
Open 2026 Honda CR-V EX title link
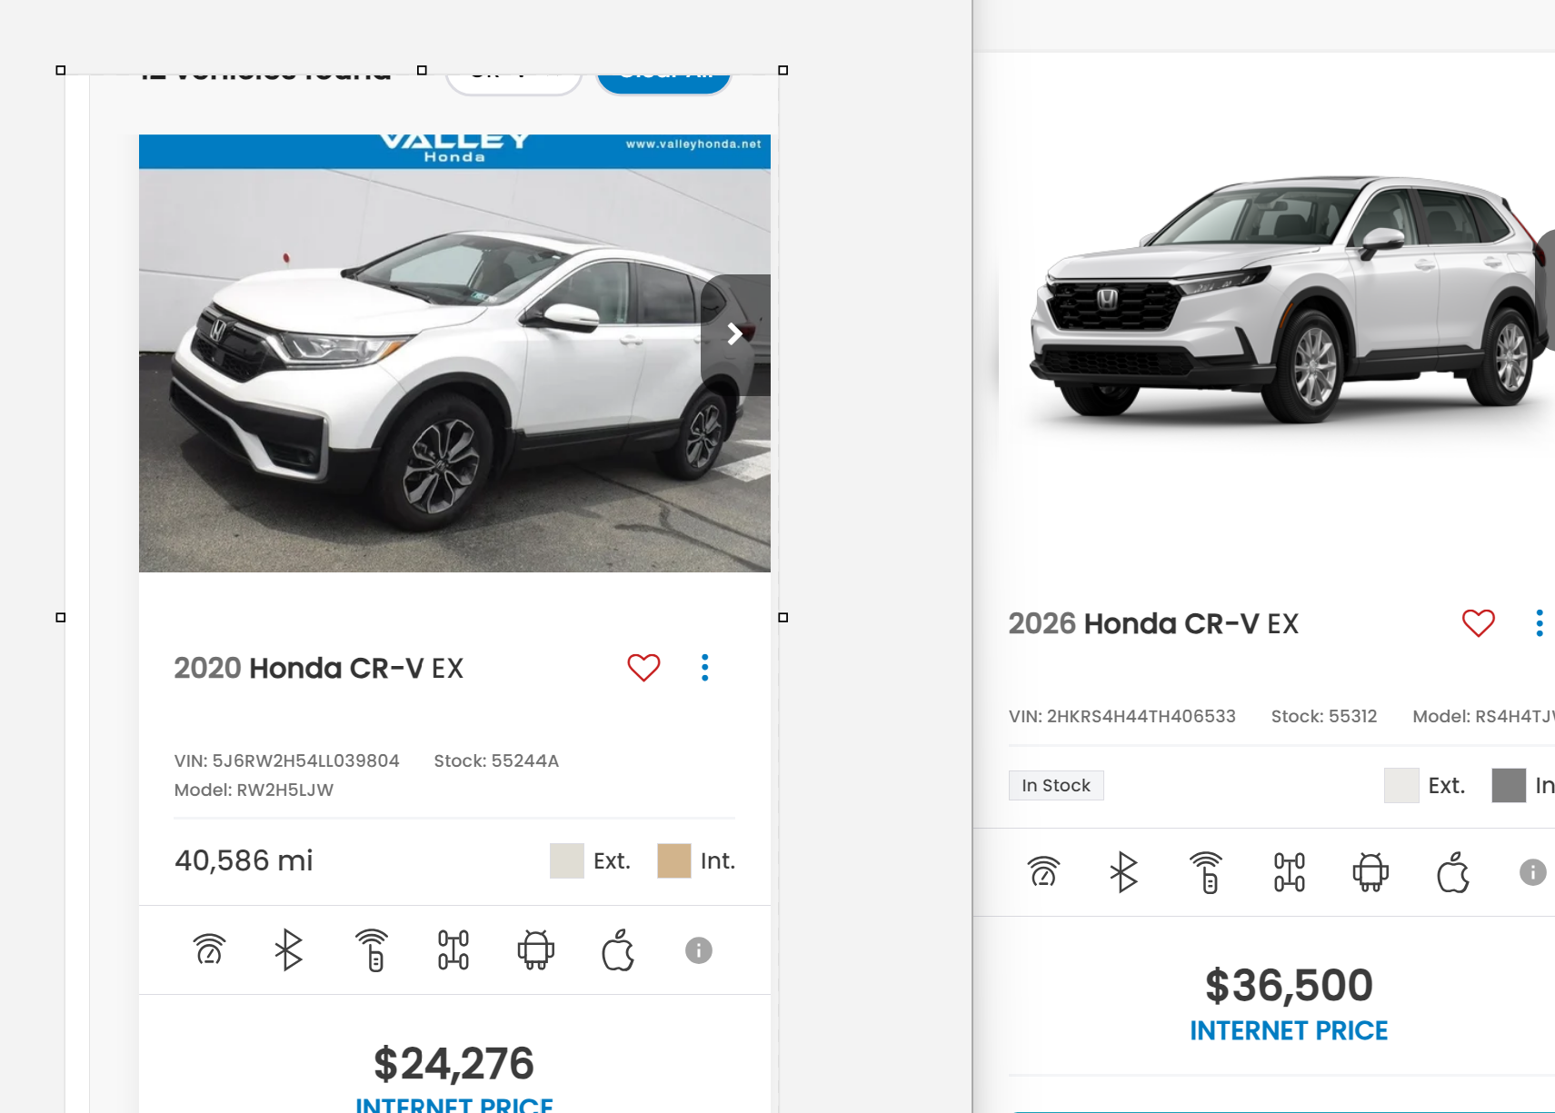point(1153,623)
